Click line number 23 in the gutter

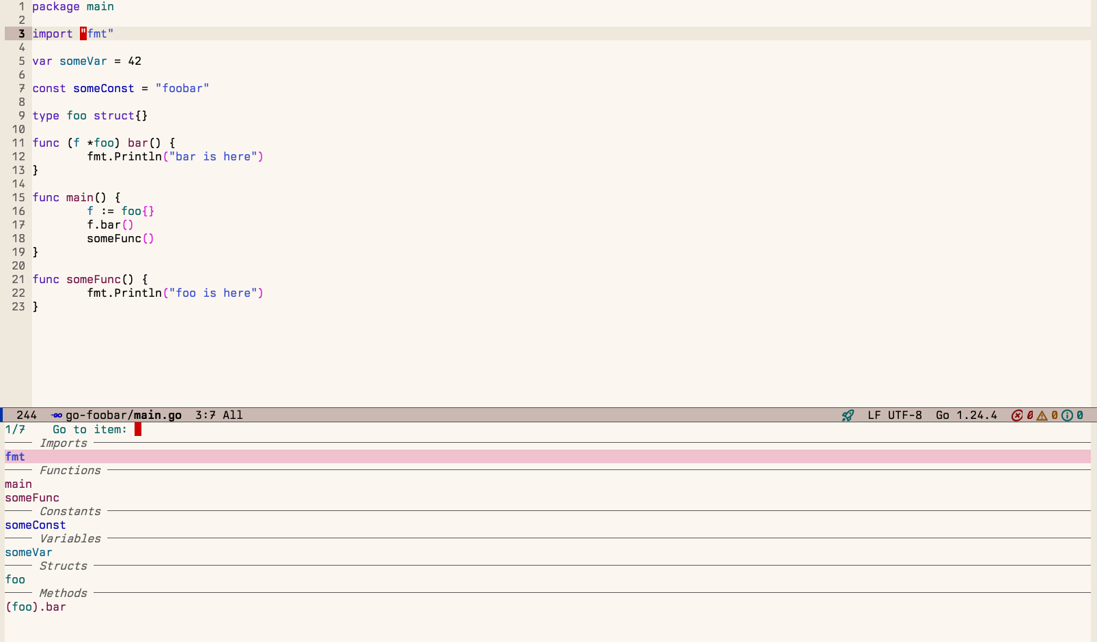pos(18,306)
